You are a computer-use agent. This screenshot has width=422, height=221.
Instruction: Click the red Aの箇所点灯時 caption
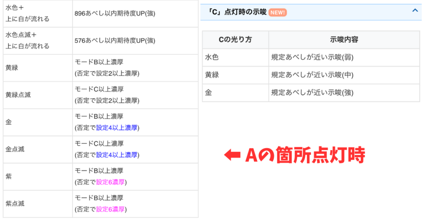305,155
